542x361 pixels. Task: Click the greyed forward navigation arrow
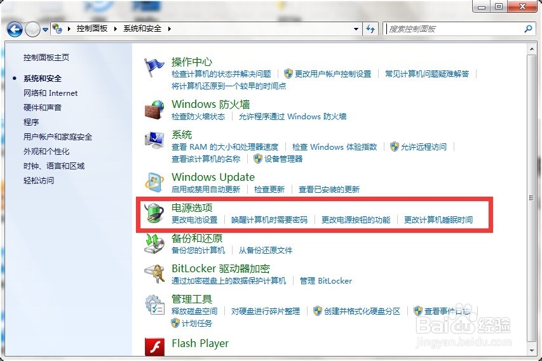32,29
